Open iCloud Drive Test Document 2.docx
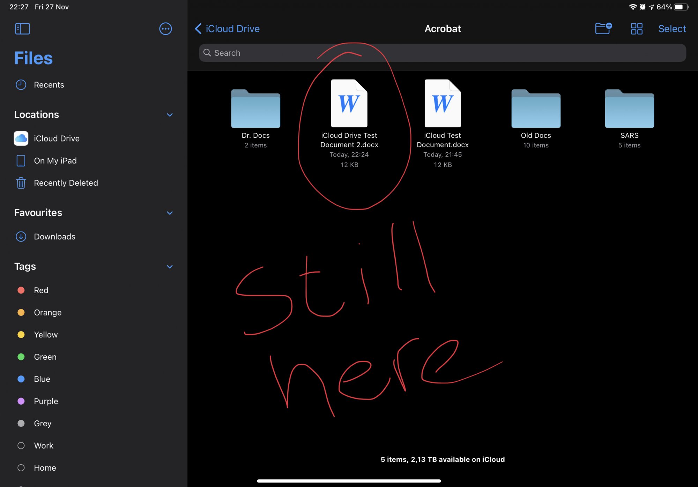 tap(349, 104)
